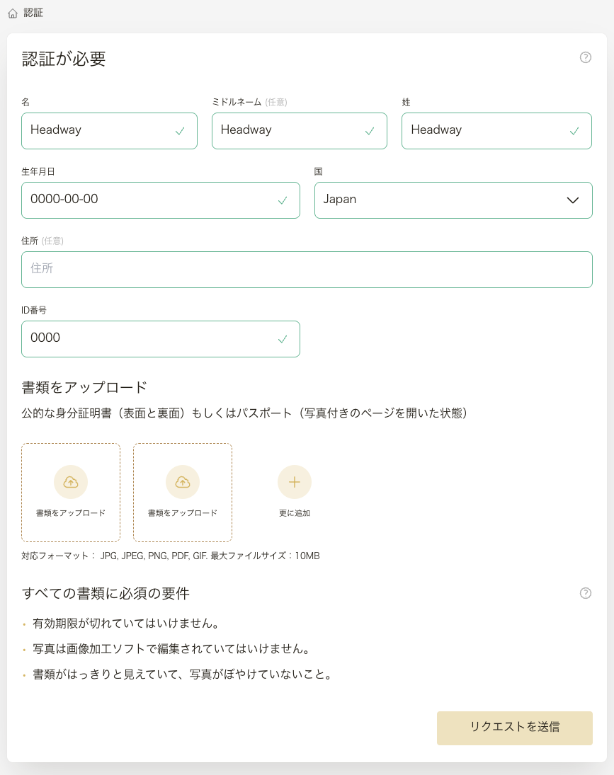
Task: Click the second cloud upload icon
Action: click(x=183, y=482)
